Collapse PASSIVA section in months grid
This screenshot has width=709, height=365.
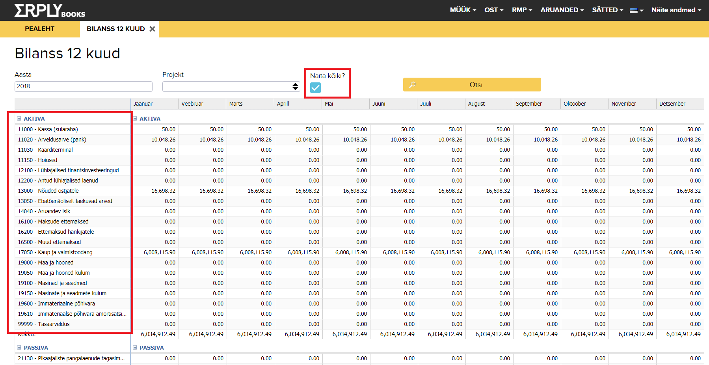pos(135,348)
